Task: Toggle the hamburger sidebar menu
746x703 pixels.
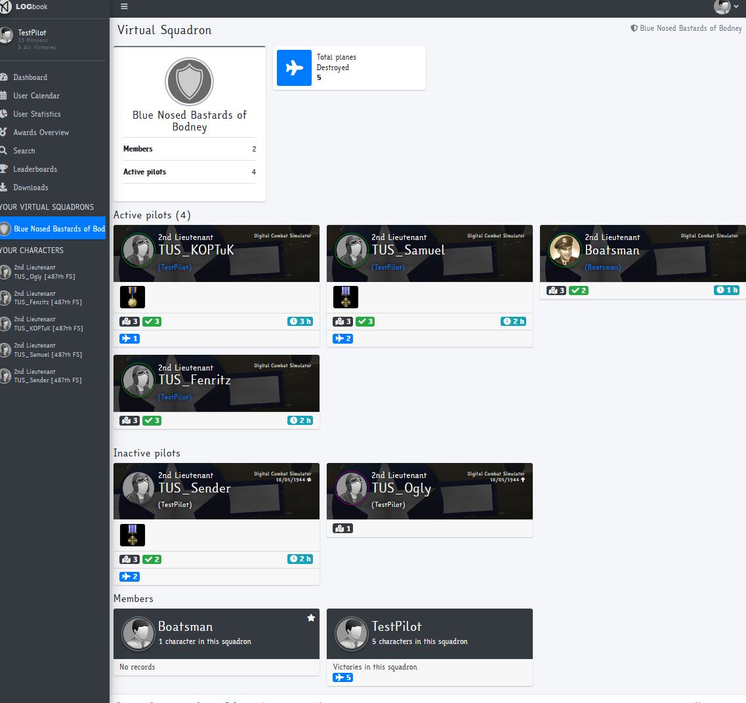Action: (x=124, y=7)
